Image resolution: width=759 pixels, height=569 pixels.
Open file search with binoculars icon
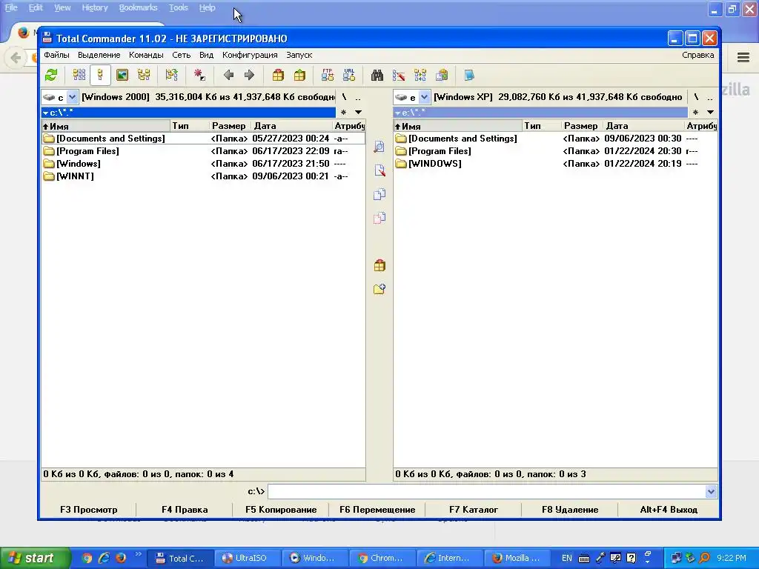(377, 75)
